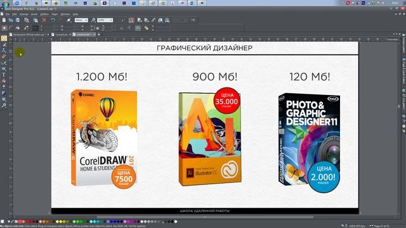Pick the no-colour swatch on the colour line
This screenshot has width=406, height=228.
coord(16,222)
